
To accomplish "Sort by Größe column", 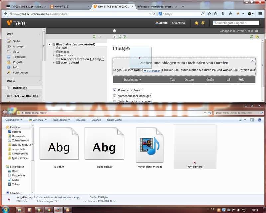I will pos(210,79).
